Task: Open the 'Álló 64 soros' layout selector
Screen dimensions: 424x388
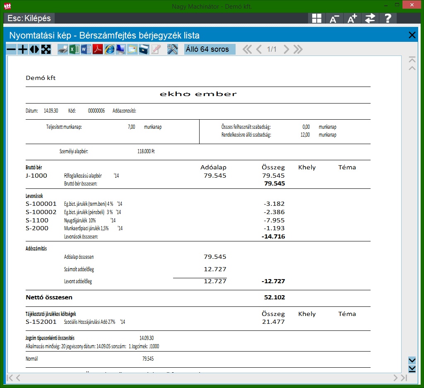Action: (210, 50)
